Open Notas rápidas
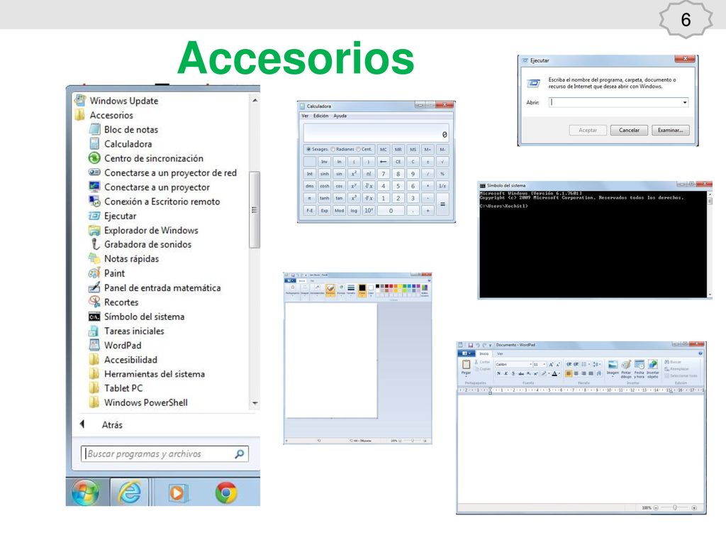The height and width of the screenshot is (545, 726). click(x=123, y=258)
